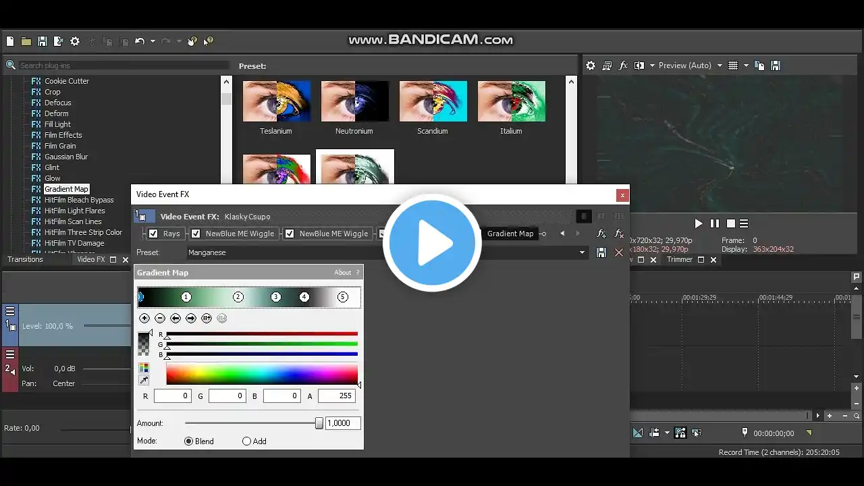Select HitFilm Light Flares in the plug-in list
Viewport: 864px width, 486px height.
75,211
